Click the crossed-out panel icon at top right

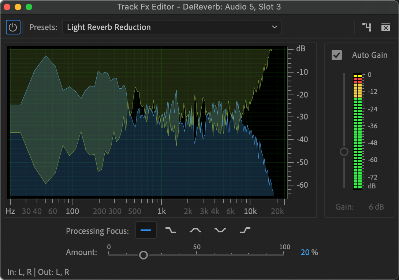coord(385,27)
